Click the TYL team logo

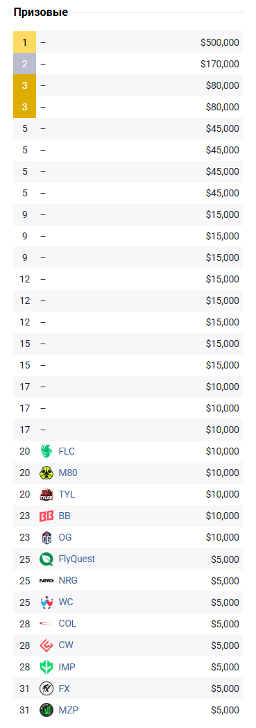click(47, 494)
